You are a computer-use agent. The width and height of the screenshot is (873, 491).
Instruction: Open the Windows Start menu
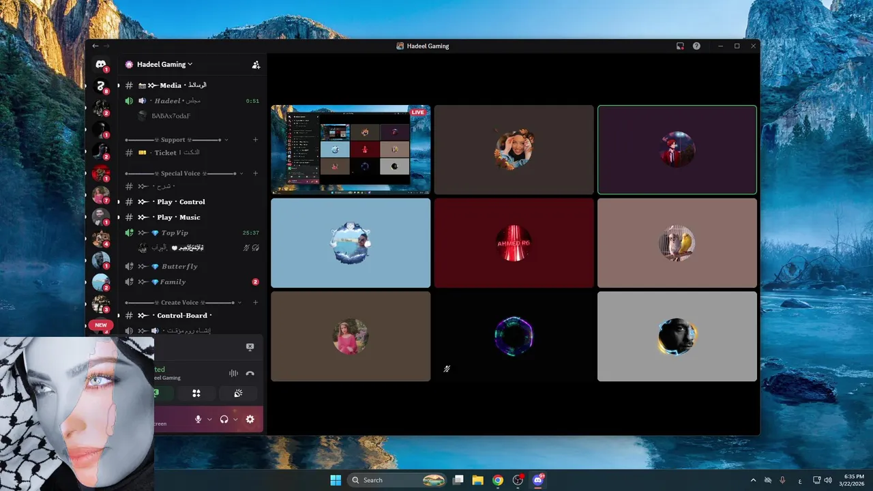(x=336, y=480)
